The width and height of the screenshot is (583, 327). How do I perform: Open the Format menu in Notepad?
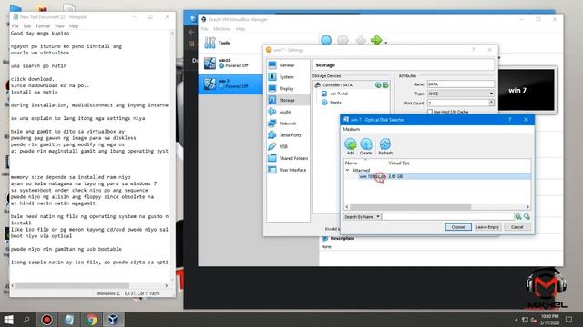[43, 26]
